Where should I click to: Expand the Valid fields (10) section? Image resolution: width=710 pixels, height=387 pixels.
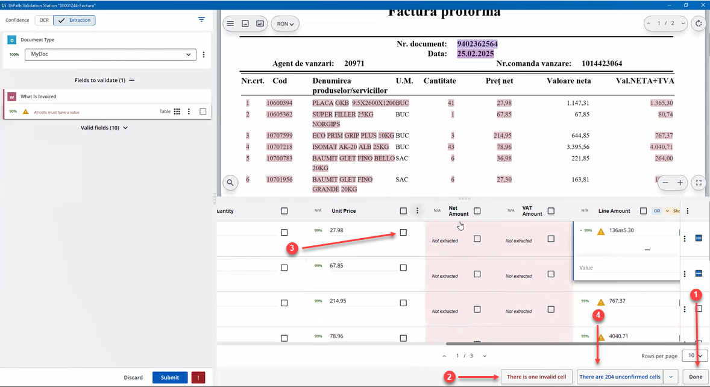click(104, 128)
